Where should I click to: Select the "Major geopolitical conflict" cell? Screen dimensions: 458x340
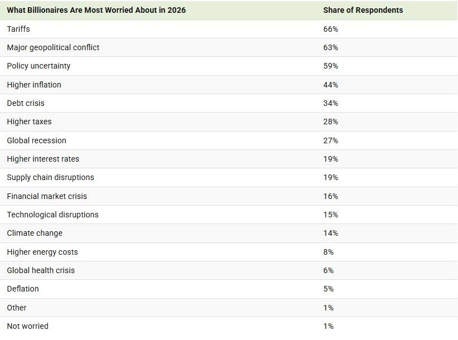(x=53, y=47)
